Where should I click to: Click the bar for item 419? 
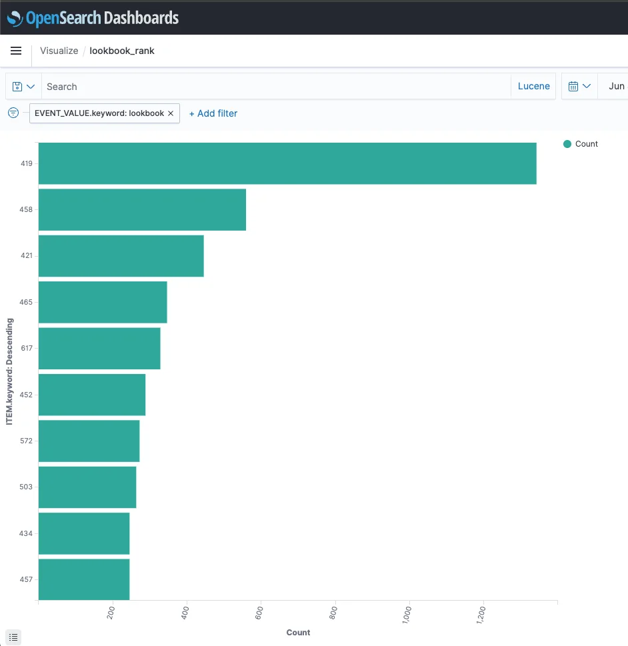287,163
